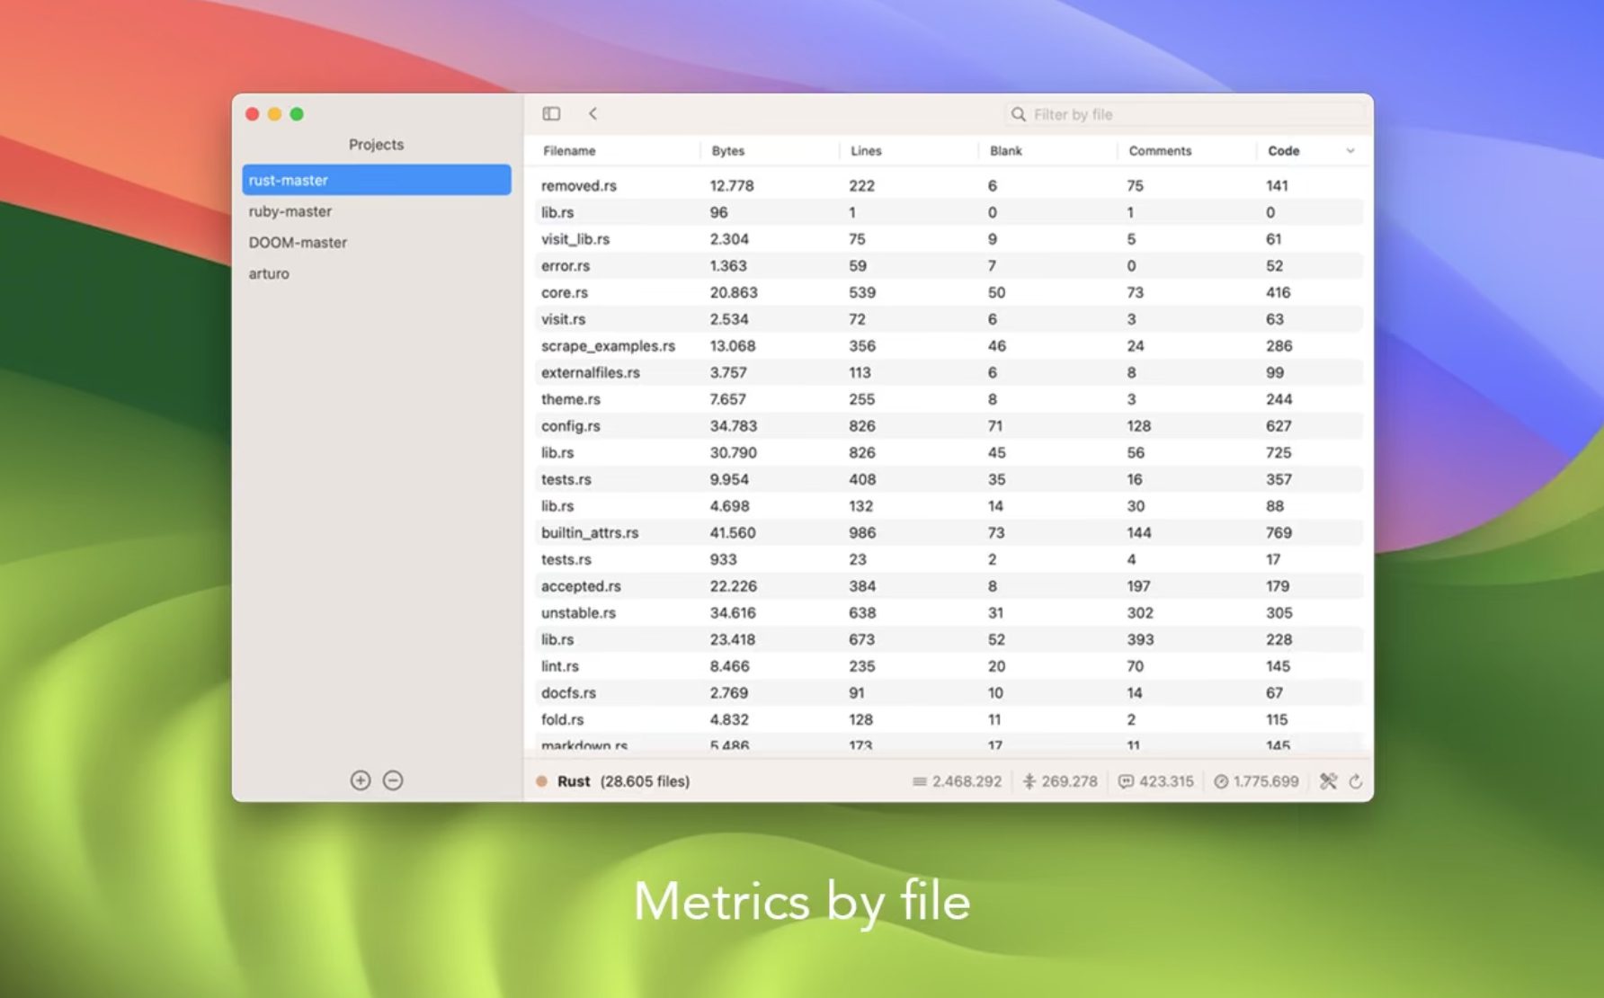Select the ruby-master project
1604x998 pixels.
coord(290,211)
